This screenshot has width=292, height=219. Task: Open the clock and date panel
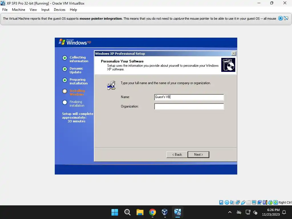(x=271, y=212)
